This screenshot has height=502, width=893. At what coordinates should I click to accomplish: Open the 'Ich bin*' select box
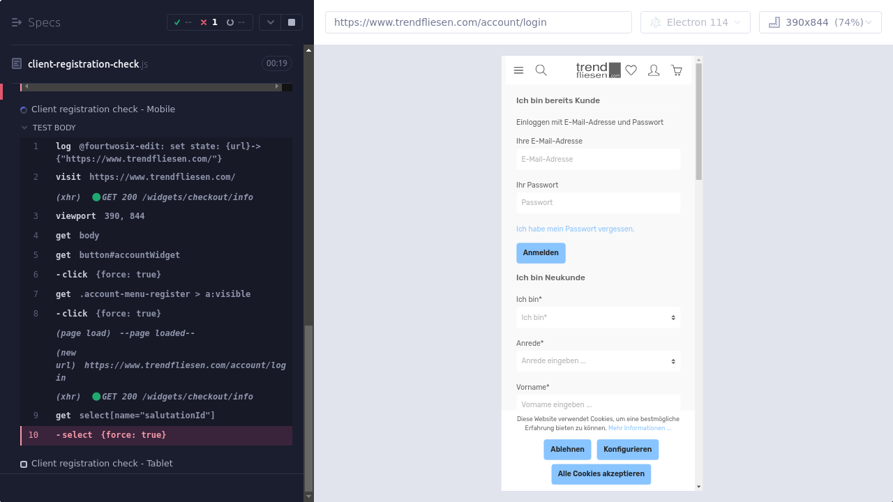coord(598,317)
